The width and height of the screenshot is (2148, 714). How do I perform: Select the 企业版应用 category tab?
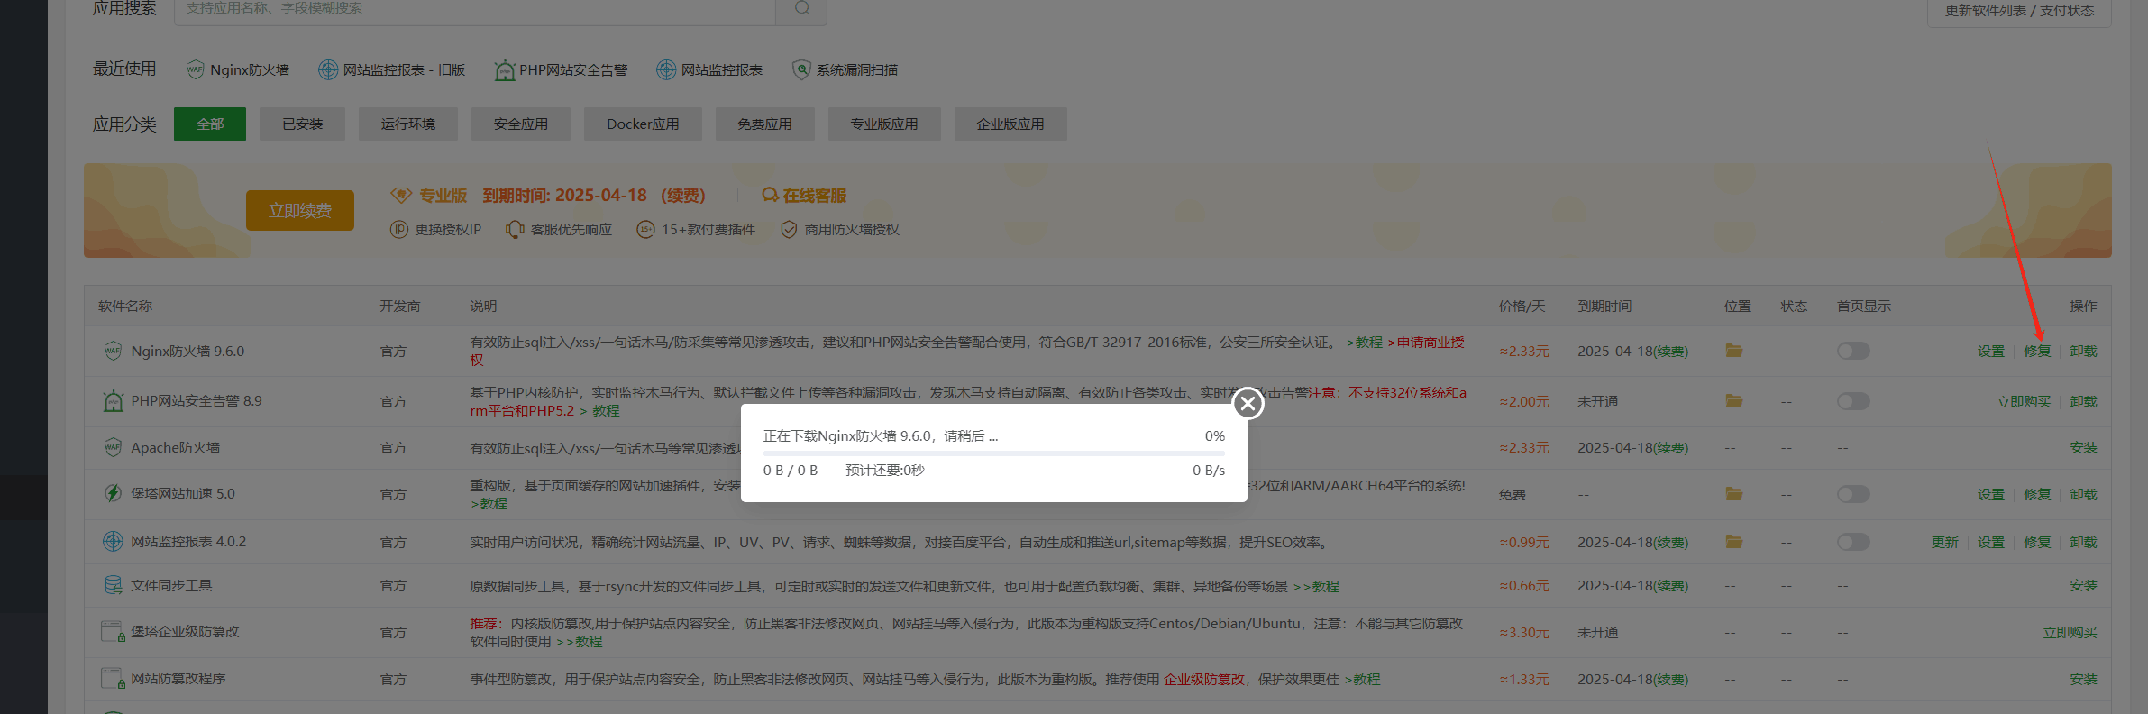[1010, 124]
